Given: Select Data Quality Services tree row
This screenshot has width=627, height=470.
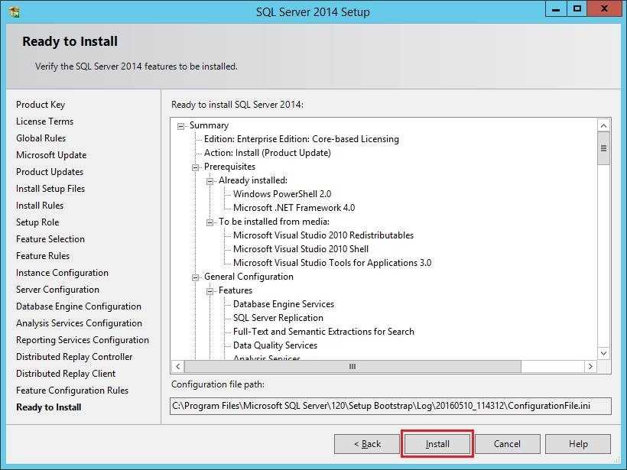Looking at the screenshot, I should (275, 345).
